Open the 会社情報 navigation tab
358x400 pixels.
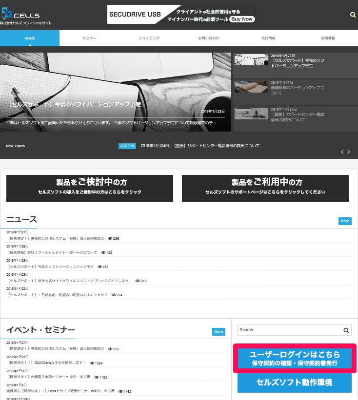(268, 38)
